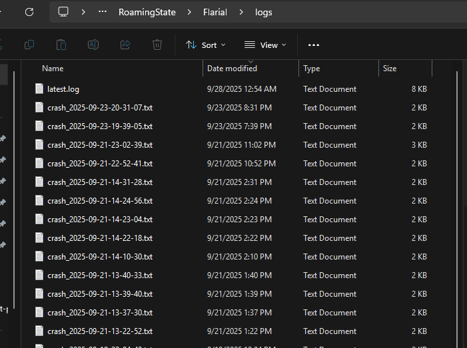This screenshot has width=467, height=348.
Task: Select crash_2025-09-21-13-39-40.txt
Action: (100, 294)
